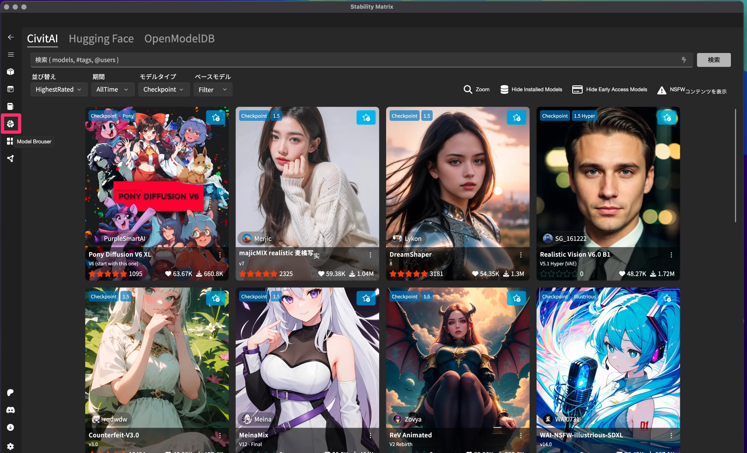
Task: Click the "Pony" base model badge
Action: 128,116
